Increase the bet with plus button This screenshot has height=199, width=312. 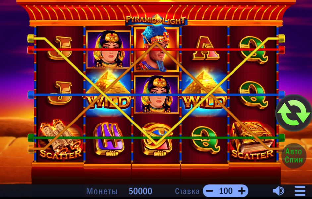242,191
